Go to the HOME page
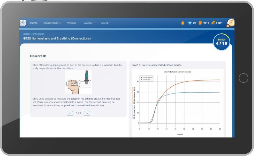The height and width of the screenshot is (156, 254). pyautogui.click(x=34, y=23)
